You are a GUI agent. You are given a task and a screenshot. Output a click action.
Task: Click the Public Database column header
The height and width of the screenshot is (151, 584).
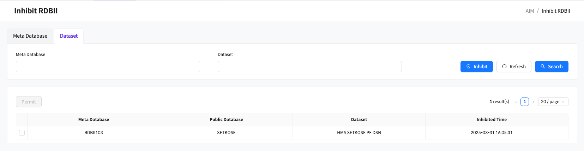click(226, 120)
